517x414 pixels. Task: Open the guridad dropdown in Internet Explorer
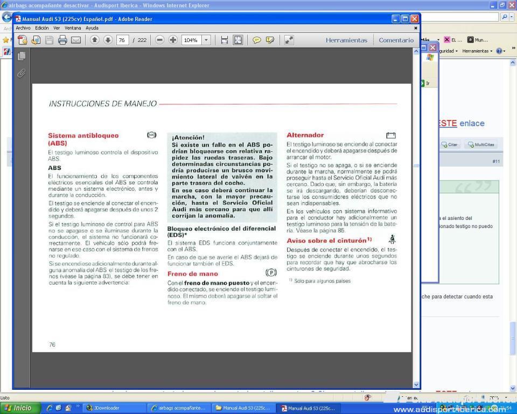click(448, 51)
